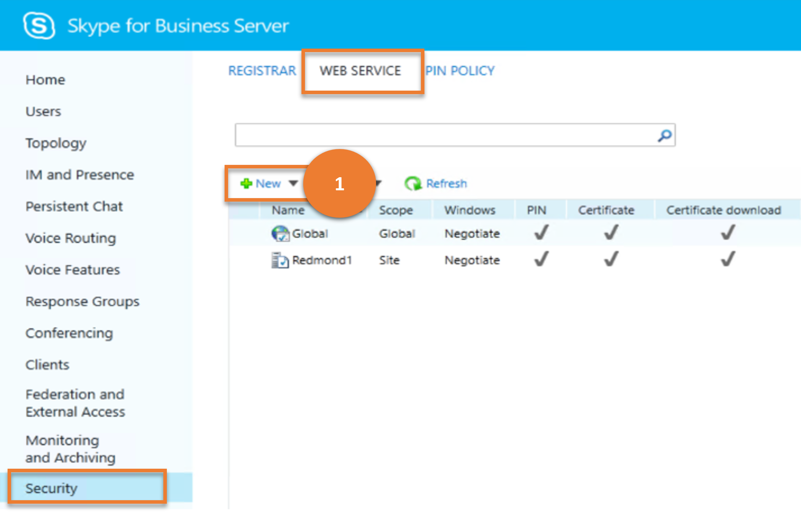The height and width of the screenshot is (512, 801).
Task: Click the Skype for Business Server title
Action: click(x=178, y=26)
